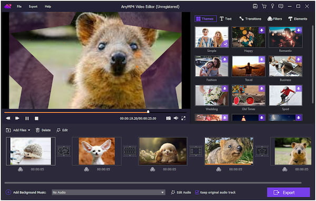Open the shopping cart purchase icon
The height and width of the screenshot is (201, 316).
point(264,6)
